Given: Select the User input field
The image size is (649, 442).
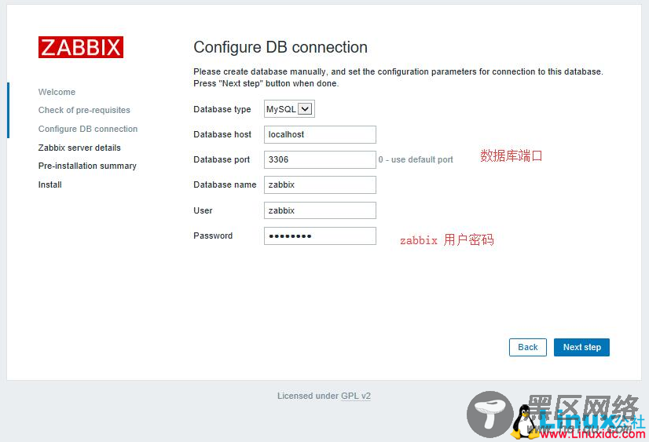Looking at the screenshot, I should (x=320, y=210).
